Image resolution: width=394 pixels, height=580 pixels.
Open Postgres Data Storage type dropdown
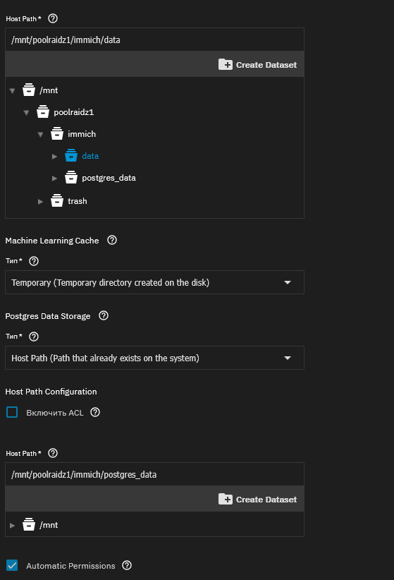click(154, 358)
